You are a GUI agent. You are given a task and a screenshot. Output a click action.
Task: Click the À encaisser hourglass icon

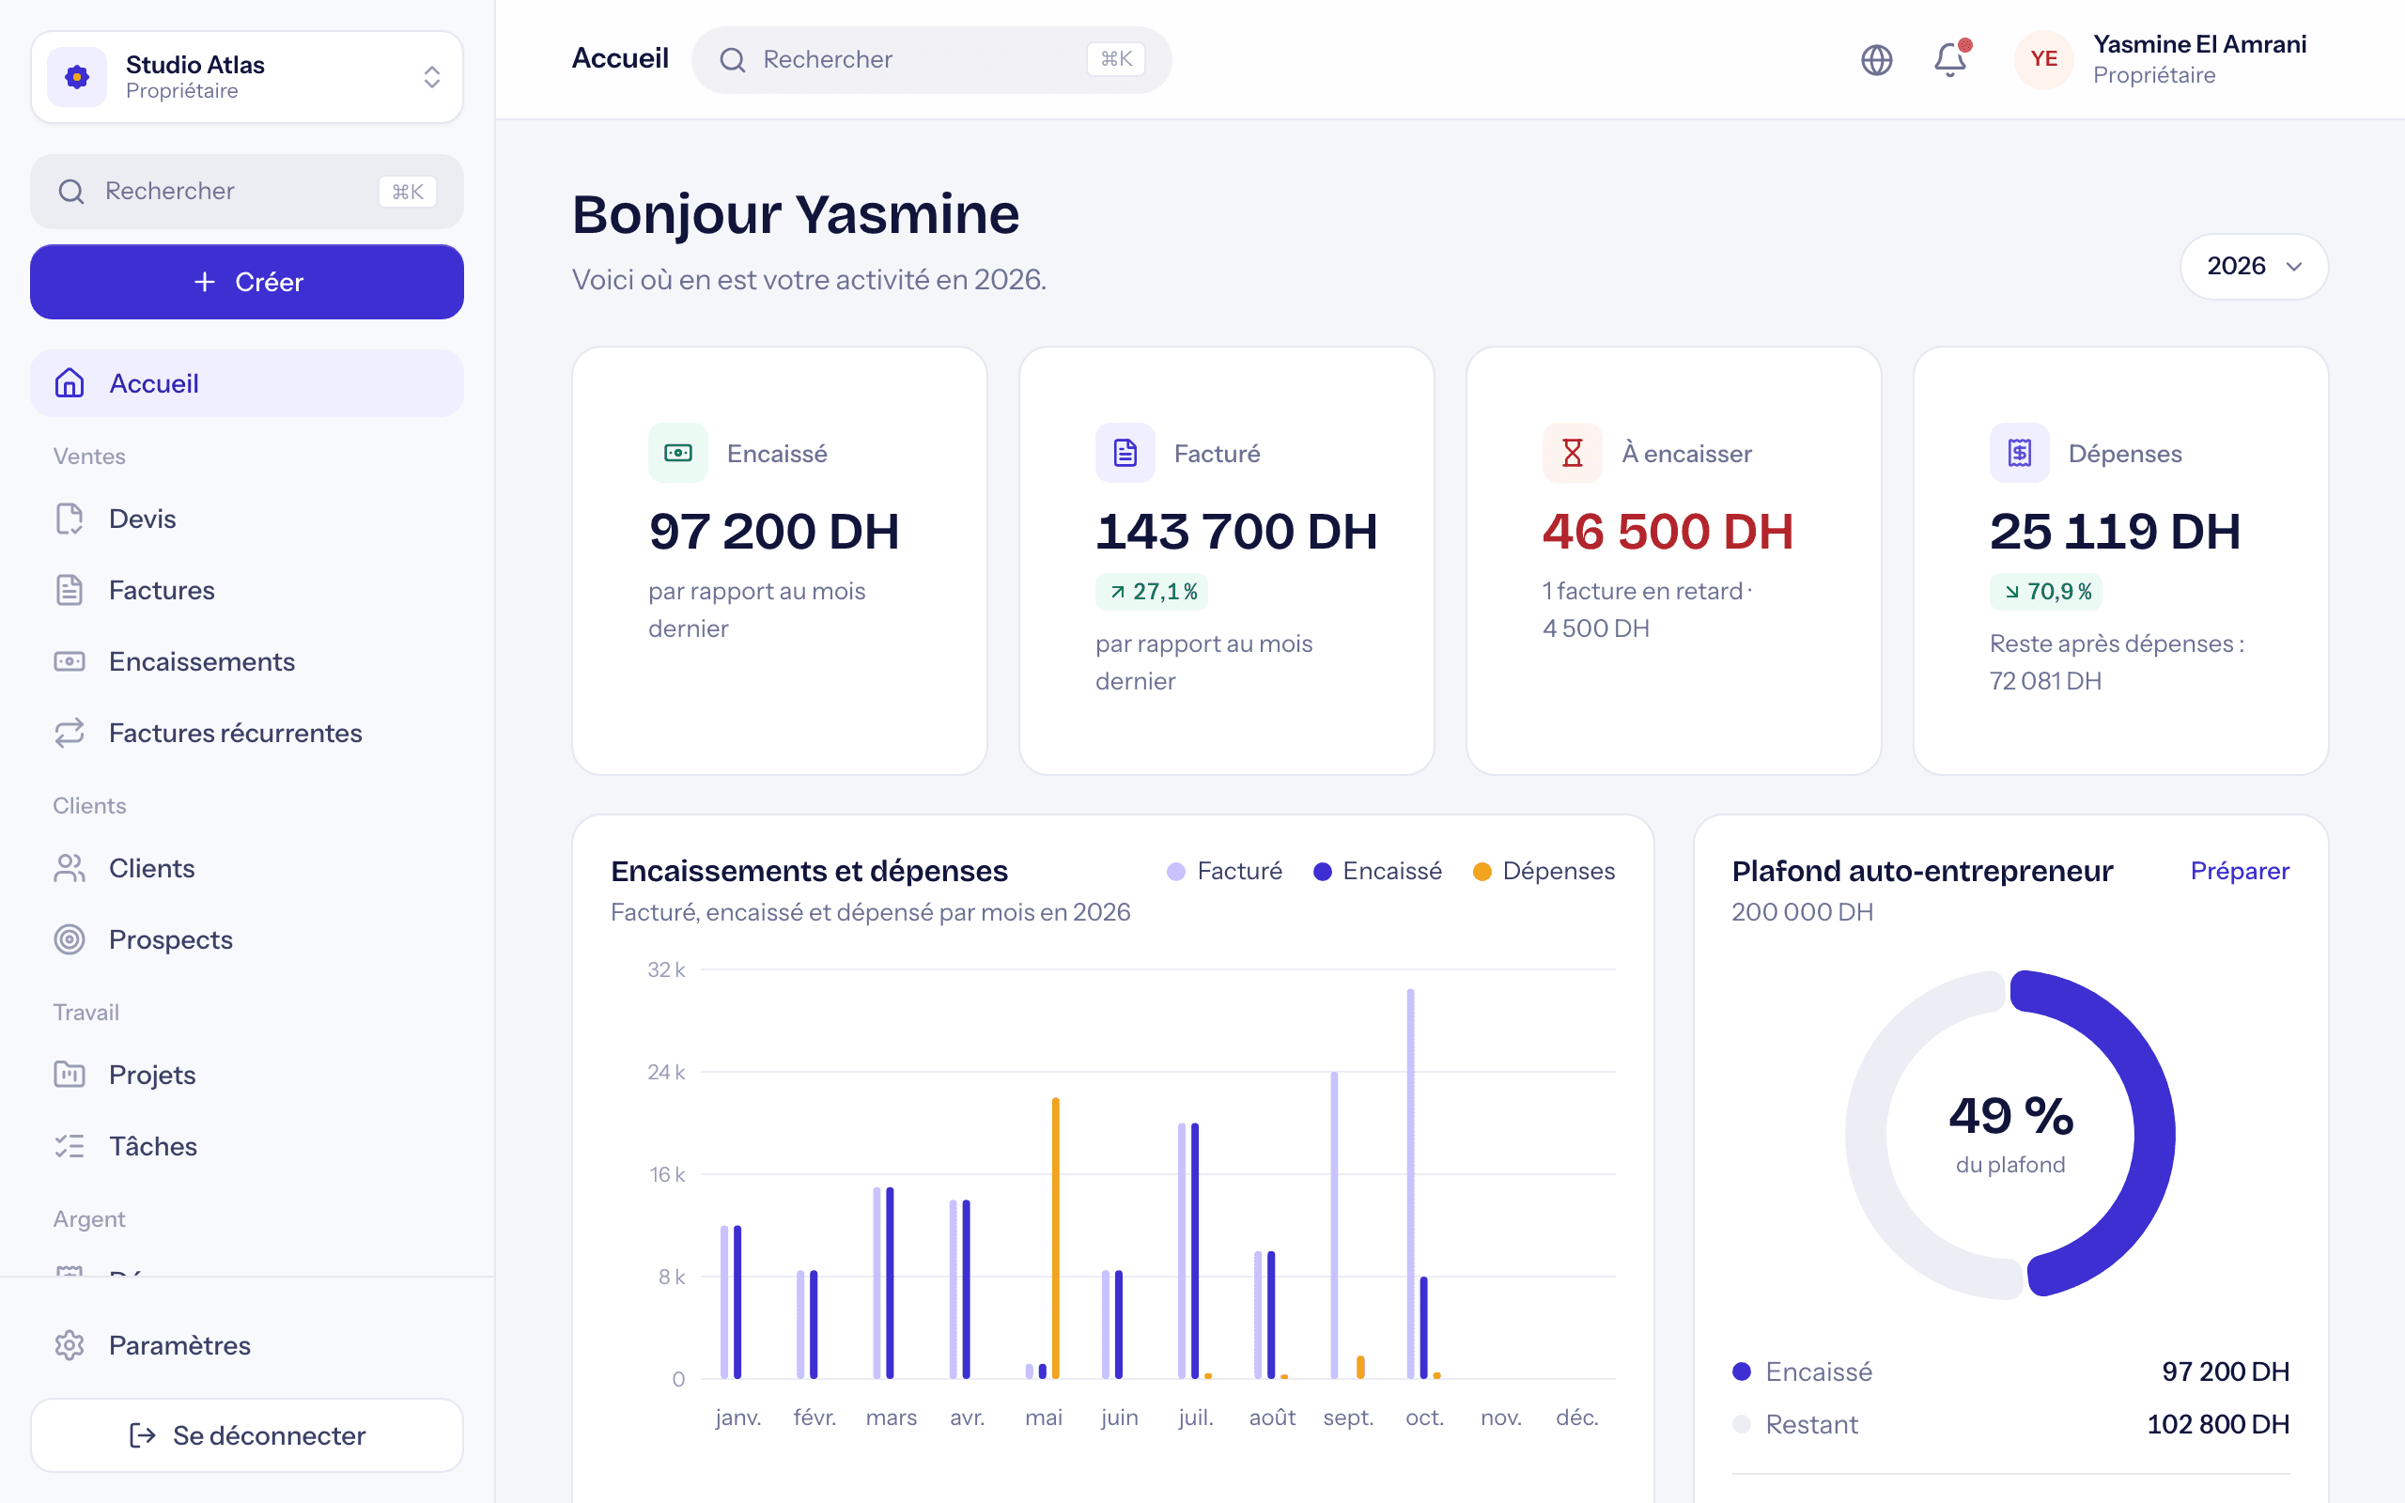[1573, 454]
